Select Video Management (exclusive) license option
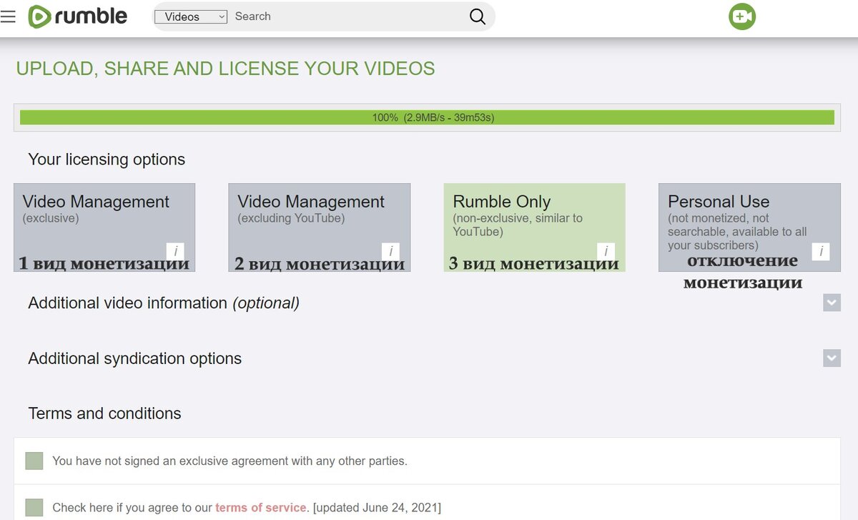 click(x=104, y=227)
